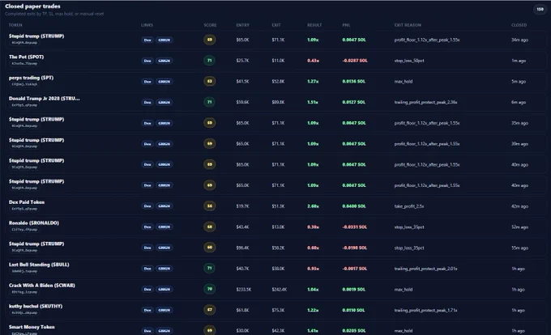Click score badge 63 in perps trading row
The width and height of the screenshot is (551, 335).
[209, 81]
